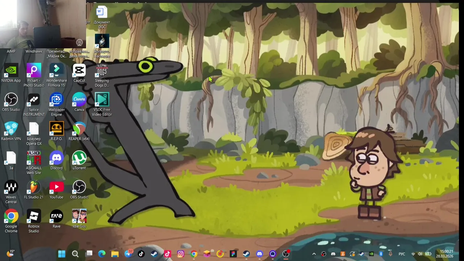
Task: Launch Waves Central
Action: tap(11, 192)
